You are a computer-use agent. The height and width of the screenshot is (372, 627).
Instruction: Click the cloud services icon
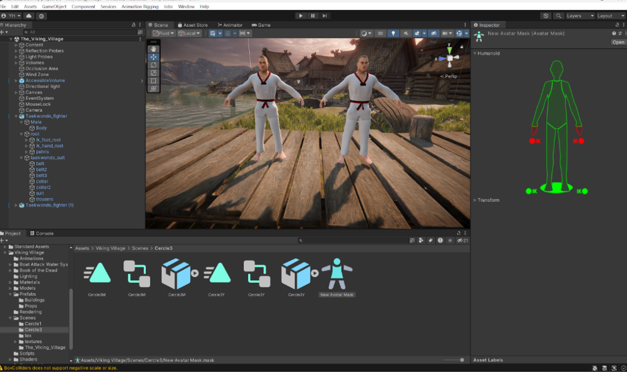(x=29, y=16)
